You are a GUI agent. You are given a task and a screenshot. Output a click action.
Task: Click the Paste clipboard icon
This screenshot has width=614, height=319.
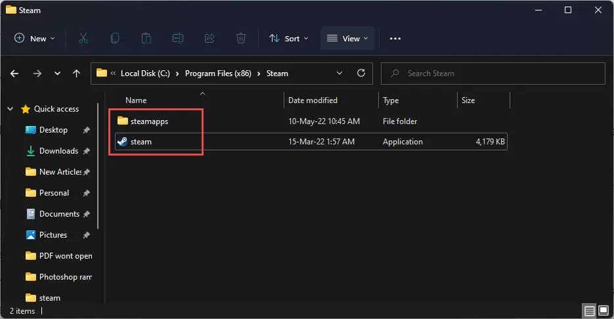[x=146, y=38]
